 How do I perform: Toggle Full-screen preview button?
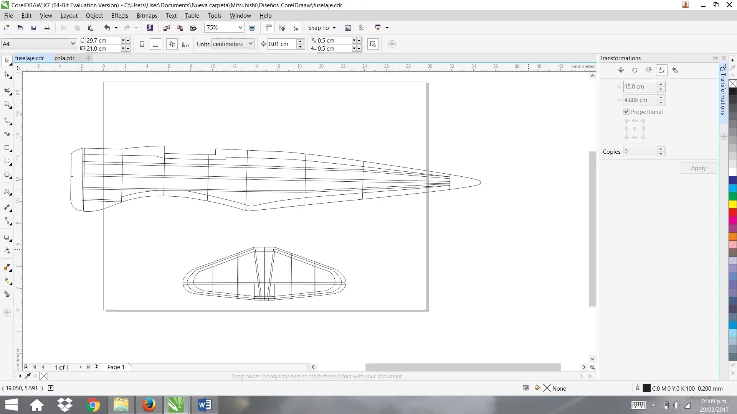252,28
